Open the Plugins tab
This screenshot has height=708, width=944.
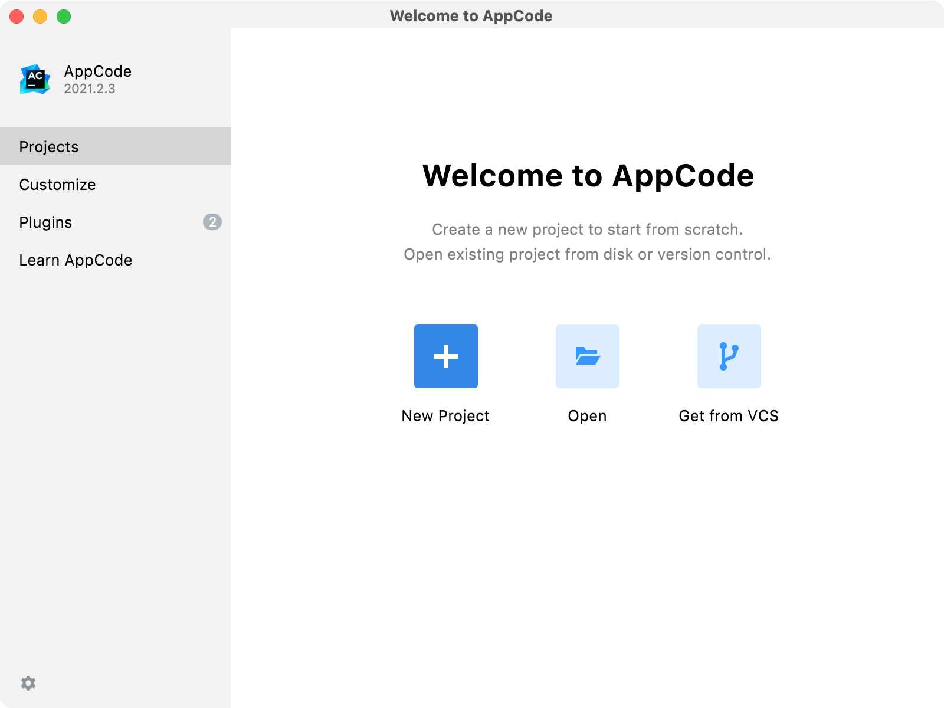coord(116,222)
